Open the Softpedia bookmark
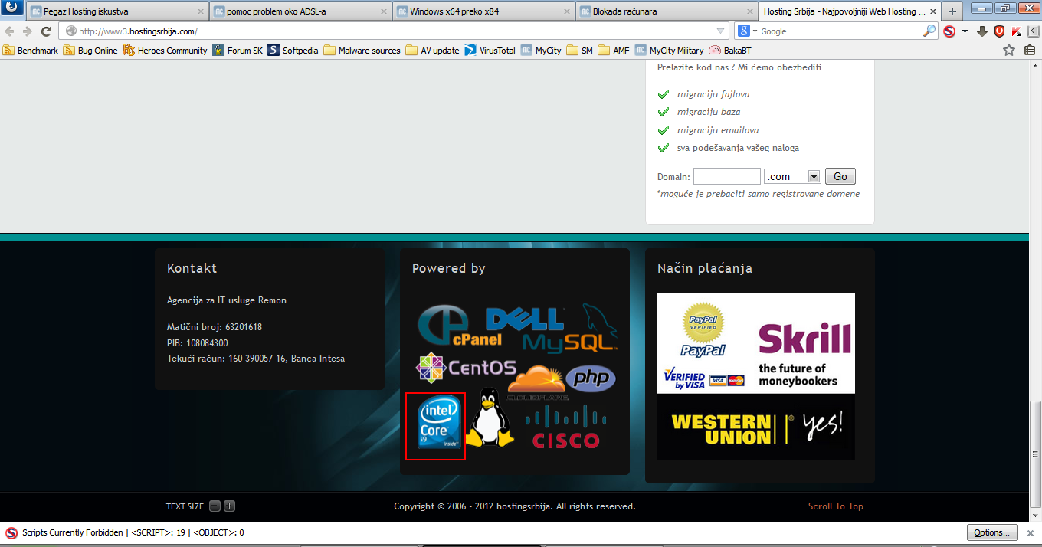The height and width of the screenshot is (547, 1042). point(293,50)
